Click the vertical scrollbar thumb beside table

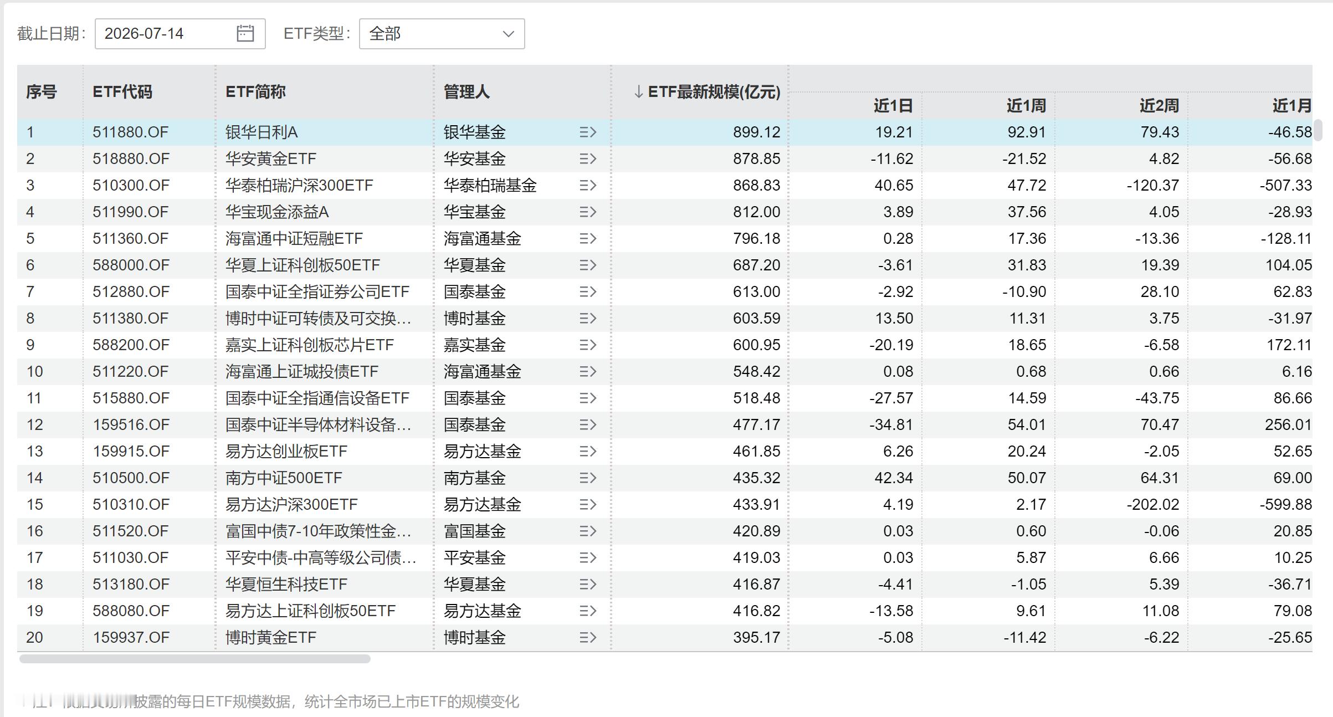coord(1318,130)
